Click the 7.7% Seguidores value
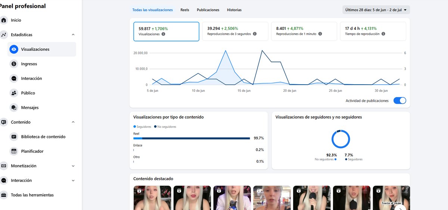Image resolution: width=448 pixels, height=210 pixels. [349, 155]
